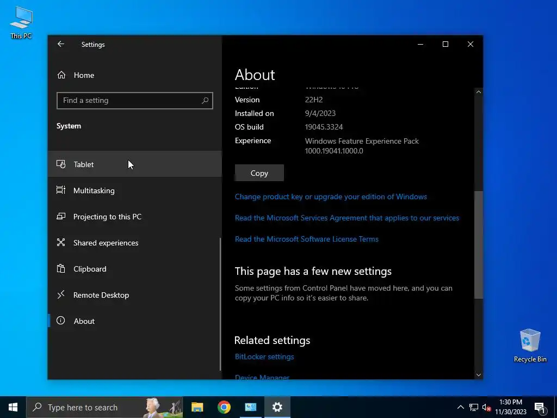Click the scroll up arrow in About pane
This screenshot has height=418, width=557.
pos(479,92)
